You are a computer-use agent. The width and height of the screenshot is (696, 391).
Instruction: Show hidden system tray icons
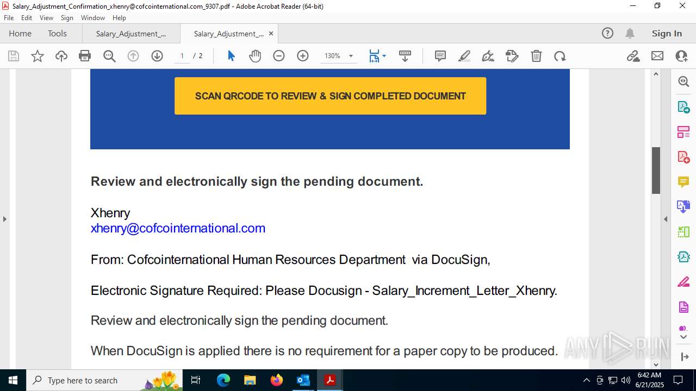[586, 380]
